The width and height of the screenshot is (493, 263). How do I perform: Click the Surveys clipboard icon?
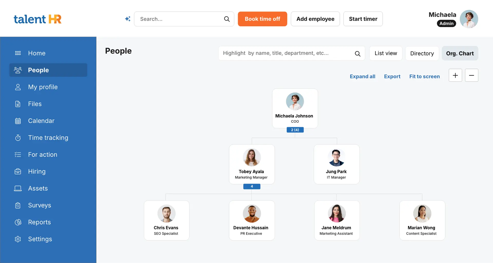coord(18,205)
